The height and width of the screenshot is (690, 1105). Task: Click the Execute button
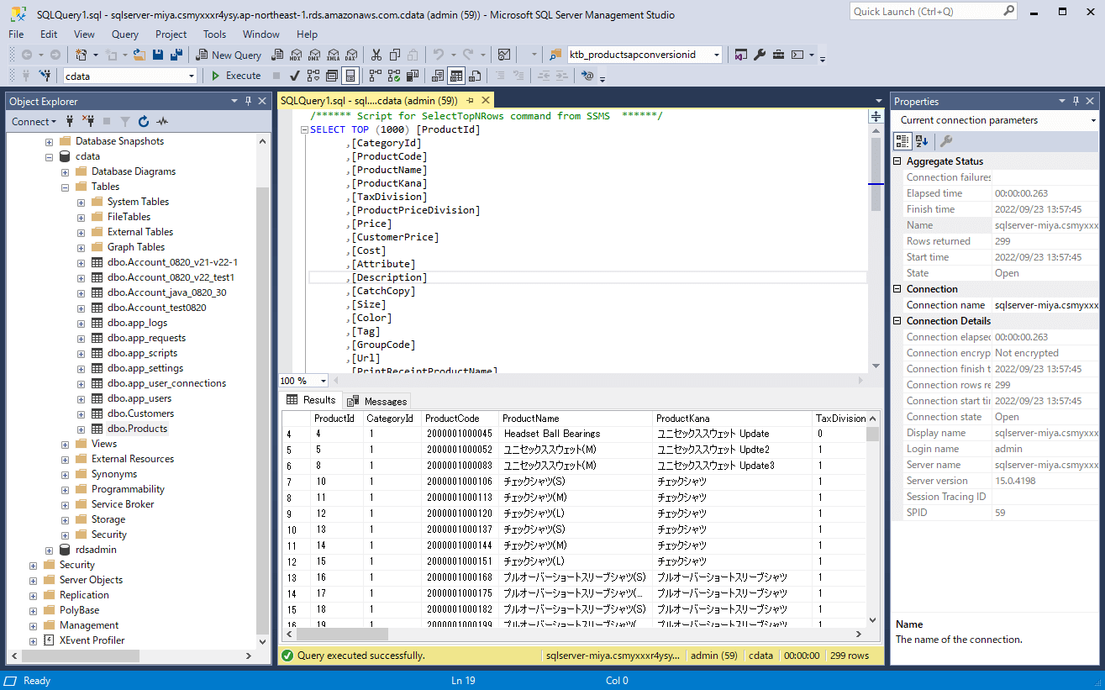click(235, 76)
